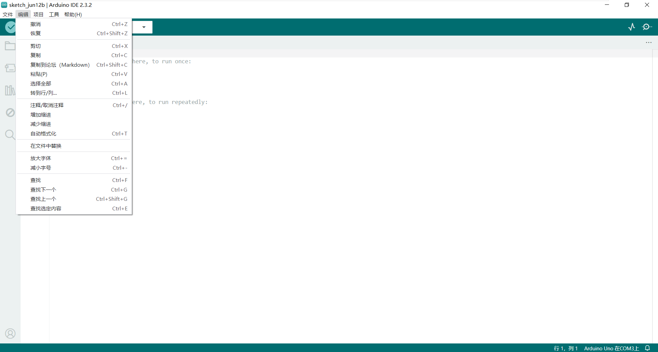Minimize the Arduino IDE window
This screenshot has width=658, height=352.
[607, 5]
